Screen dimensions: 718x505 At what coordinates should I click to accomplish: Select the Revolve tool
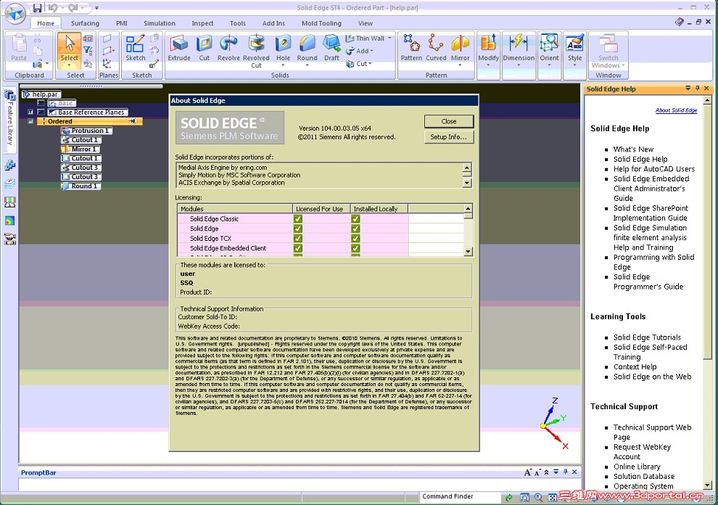pos(228,48)
